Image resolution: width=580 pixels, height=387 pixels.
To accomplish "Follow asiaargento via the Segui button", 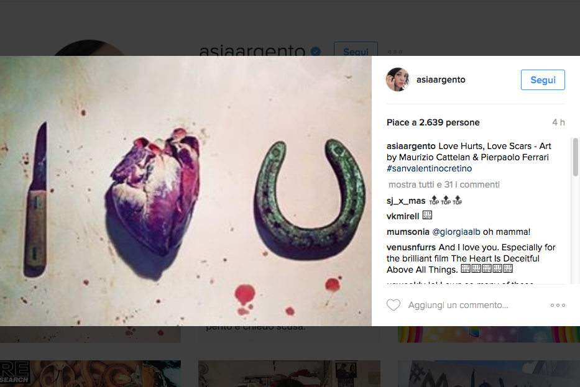I will (542, 80).
